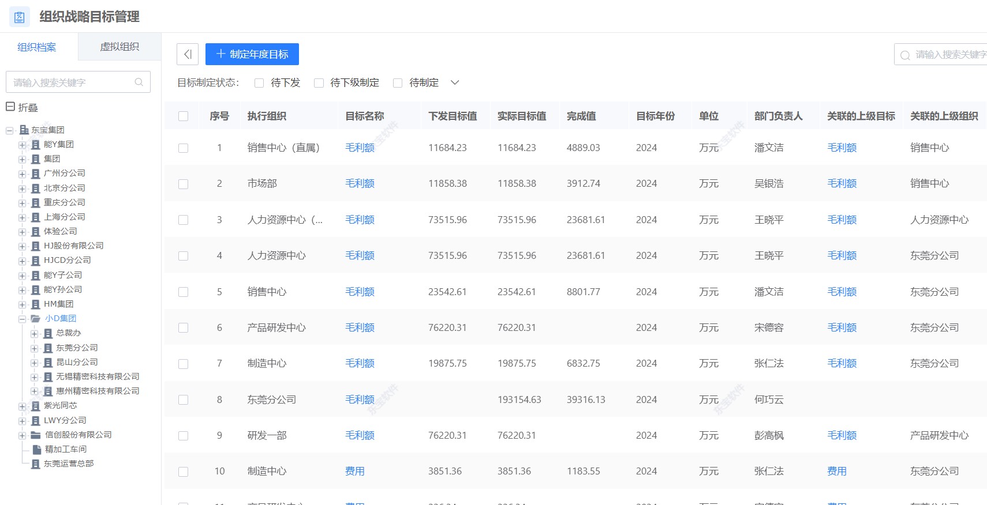Screen dimensions: 987x505
Task: Click the 折叠 collapse-all icon
Action: [10, 107]
